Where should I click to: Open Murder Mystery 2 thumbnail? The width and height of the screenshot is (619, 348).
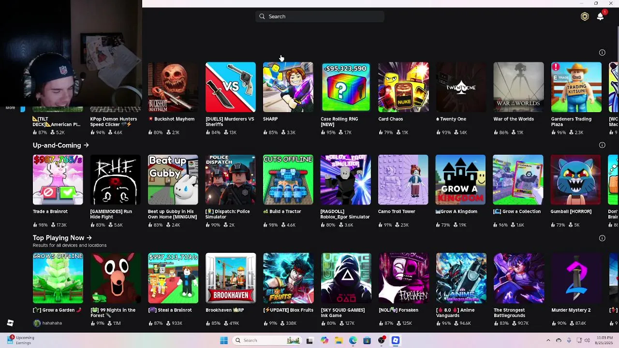click(x=576, y=278)
